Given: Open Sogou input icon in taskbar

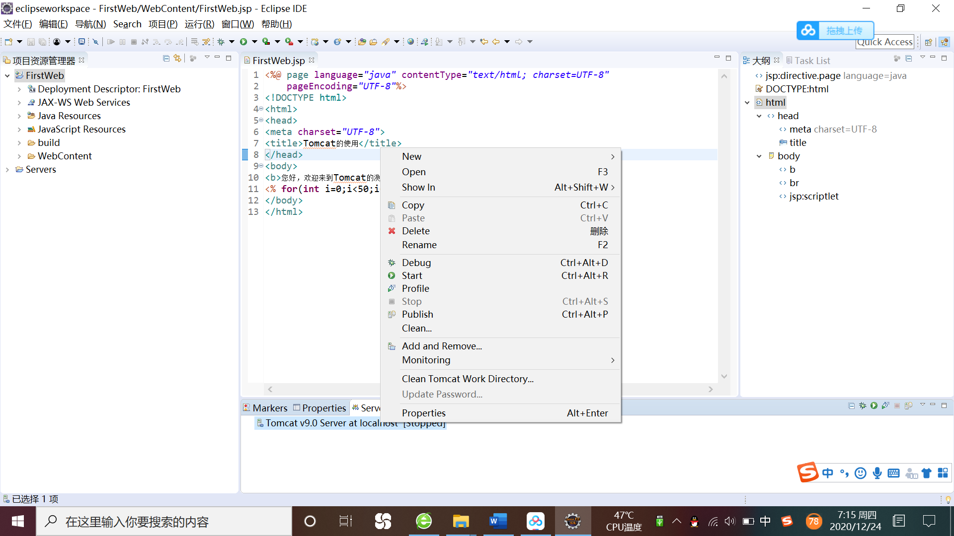Looking at the screenshot, I should click(787, 521).
